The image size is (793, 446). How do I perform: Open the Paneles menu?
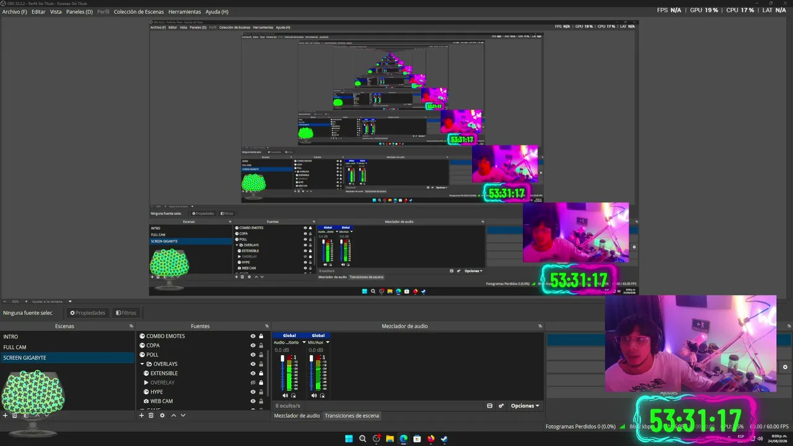pyautogui.click(x=79, y=12)
